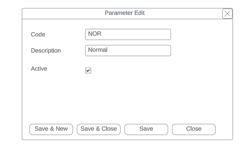Image resolution: width=245 pixels, height=147 pixels.
Task: Click the Description field label
Action: coord(46,51)
